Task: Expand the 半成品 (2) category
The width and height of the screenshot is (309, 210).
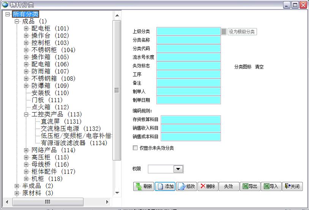Action: tap(17, 186)
